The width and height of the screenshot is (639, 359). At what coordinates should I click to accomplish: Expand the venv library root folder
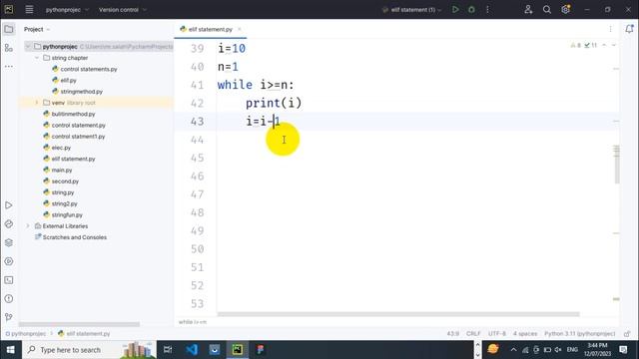(x=37, y=103)
